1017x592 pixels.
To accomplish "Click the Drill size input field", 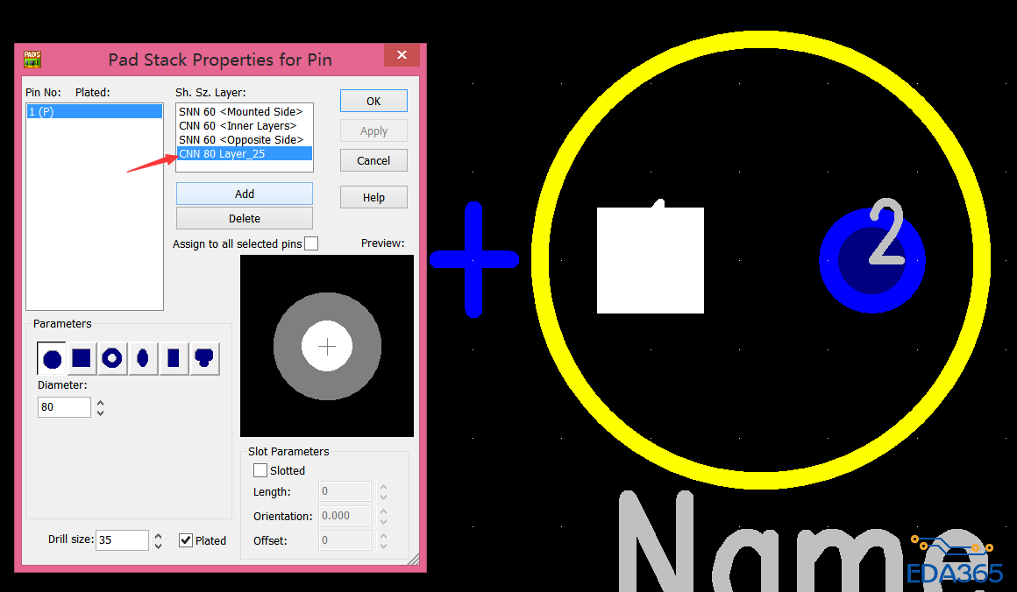I will (x=123, y=540).
